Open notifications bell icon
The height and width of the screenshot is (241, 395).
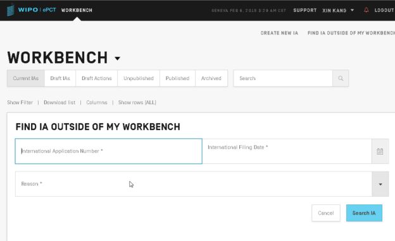click(367, 10)
